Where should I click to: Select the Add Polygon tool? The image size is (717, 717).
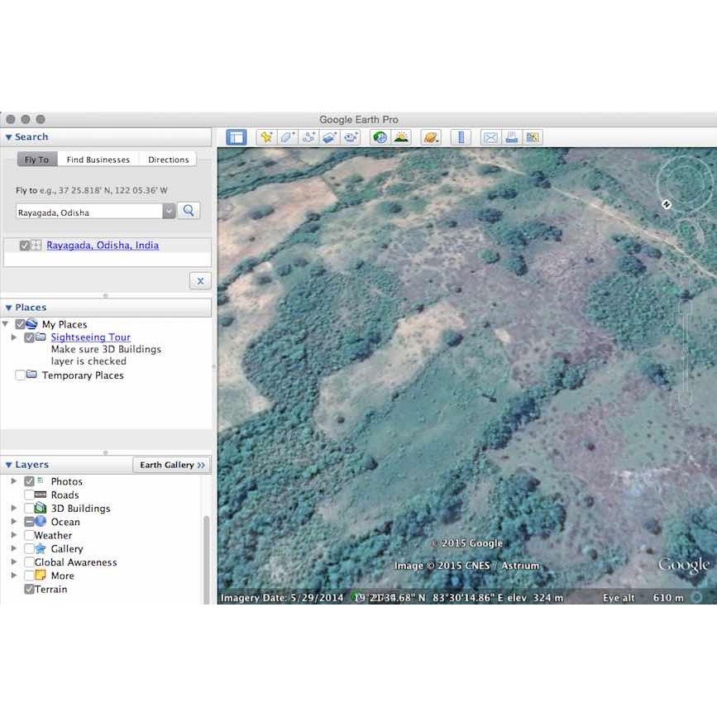coord(288,137)
